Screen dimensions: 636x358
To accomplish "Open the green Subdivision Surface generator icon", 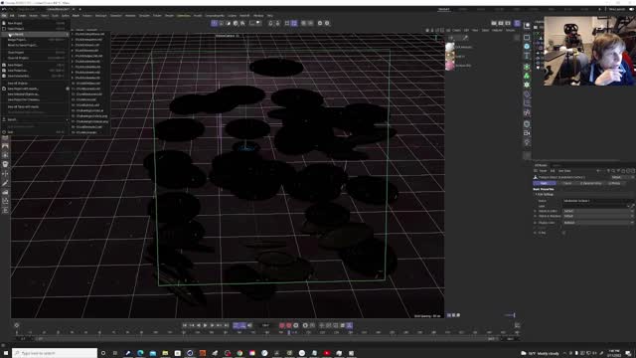I will click(527, 67).
